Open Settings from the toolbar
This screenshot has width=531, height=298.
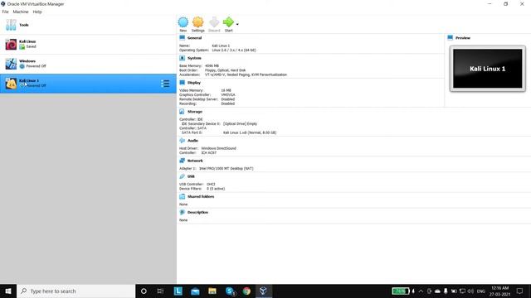click(x=197, y=24)
